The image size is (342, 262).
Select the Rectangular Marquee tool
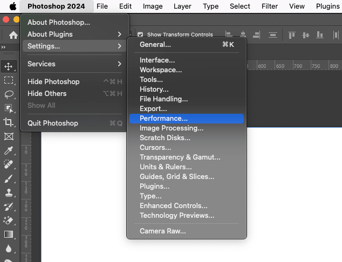click(x=9, y=80)
